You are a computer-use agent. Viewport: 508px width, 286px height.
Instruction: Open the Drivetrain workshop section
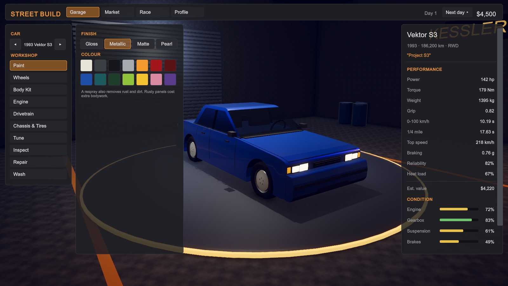[x=38, y=114]
